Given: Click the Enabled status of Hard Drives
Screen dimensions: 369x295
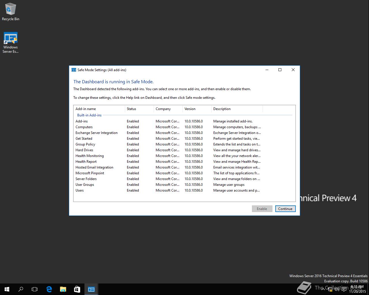Looking at the screenshot, I should click(133, 150).
